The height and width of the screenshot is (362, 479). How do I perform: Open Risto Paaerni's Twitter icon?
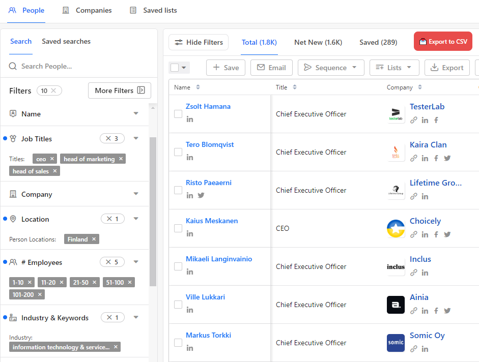point(201,195)
